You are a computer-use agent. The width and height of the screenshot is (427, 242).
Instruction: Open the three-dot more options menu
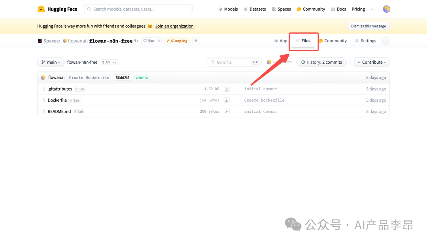click(x=386, y=41)
